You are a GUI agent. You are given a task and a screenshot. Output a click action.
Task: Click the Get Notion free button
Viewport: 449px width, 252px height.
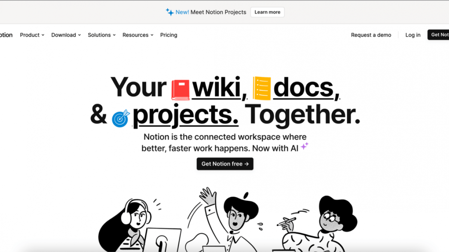pyautogui.click(x=225, y=164)
